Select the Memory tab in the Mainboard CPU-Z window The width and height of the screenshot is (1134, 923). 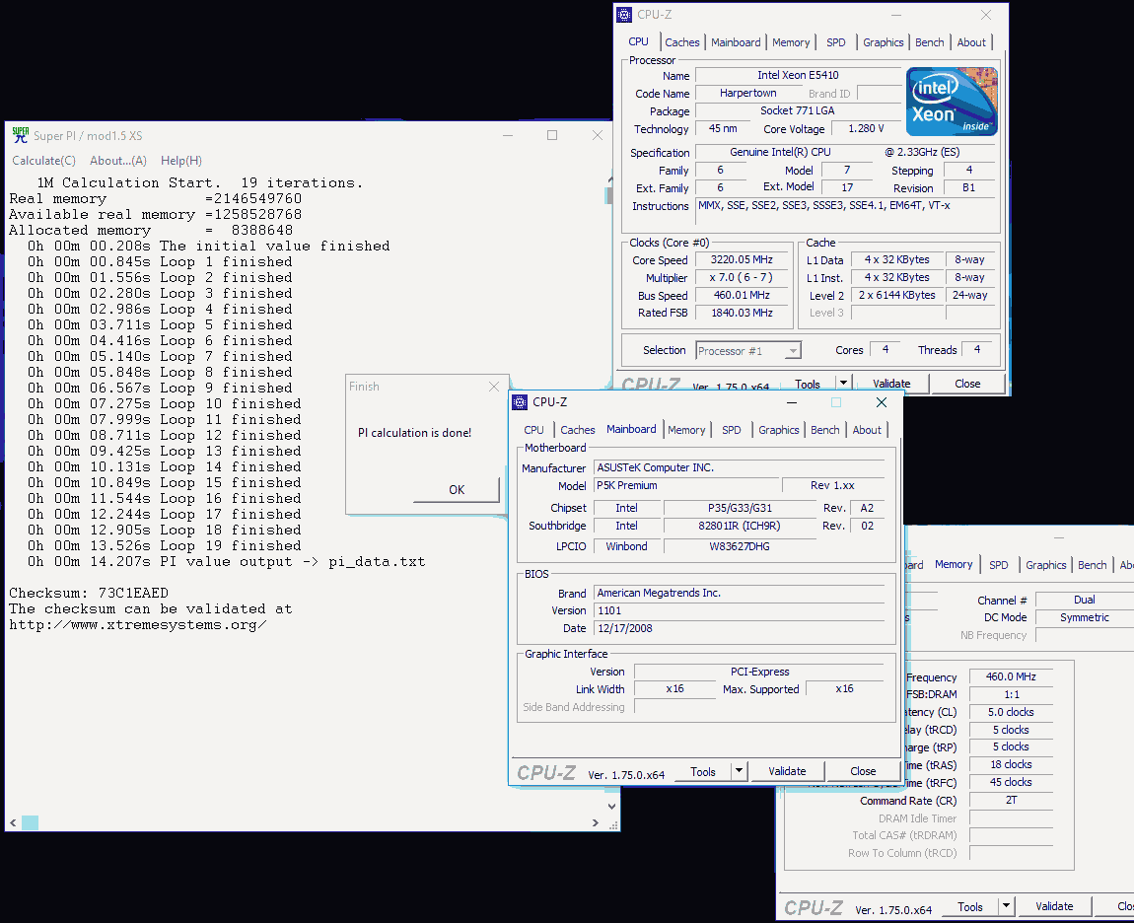click(x=686, y=430)
